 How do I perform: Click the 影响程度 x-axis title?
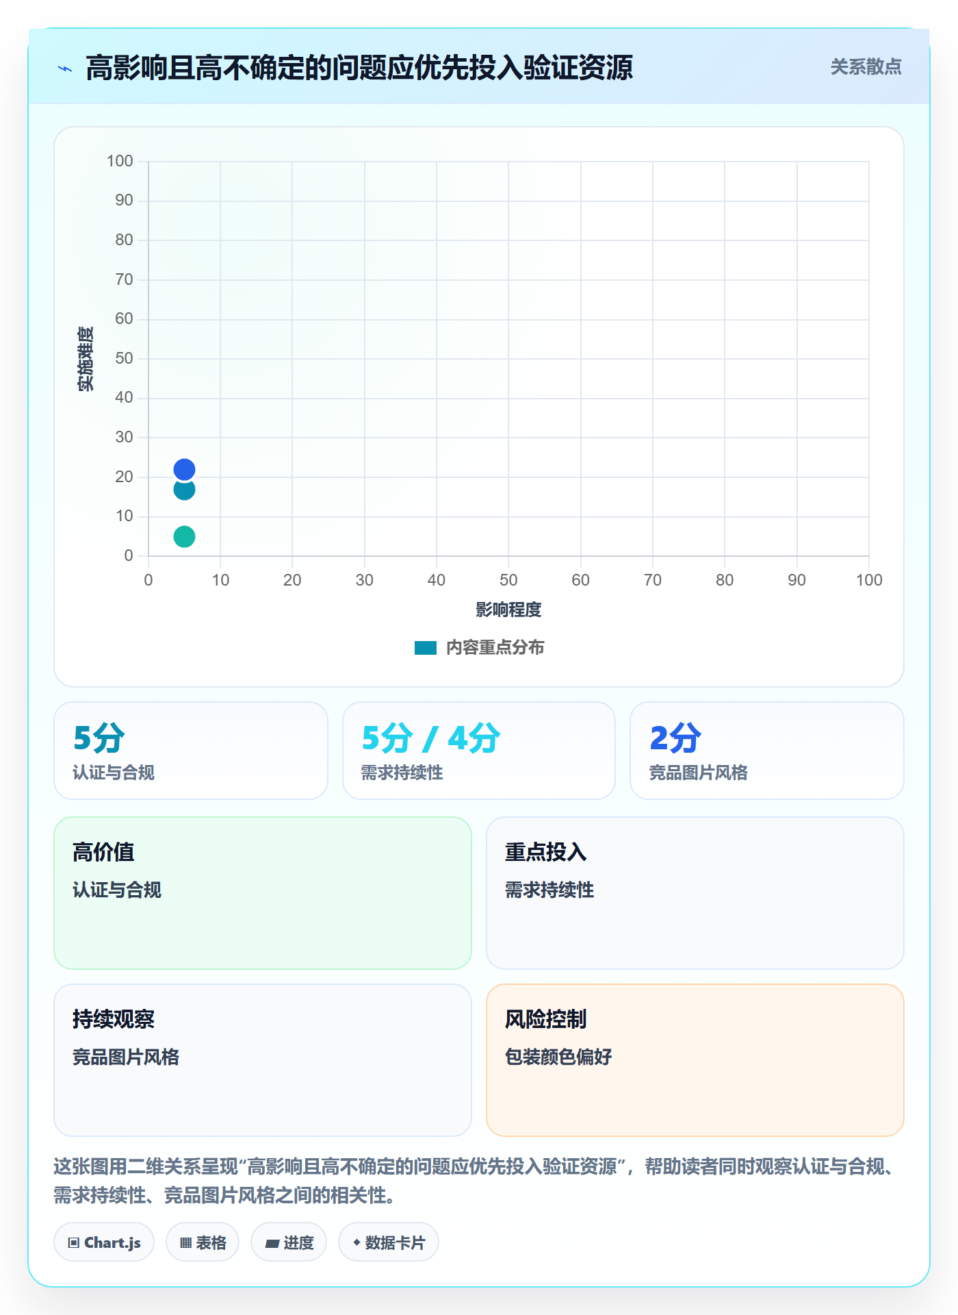[508, 610]
